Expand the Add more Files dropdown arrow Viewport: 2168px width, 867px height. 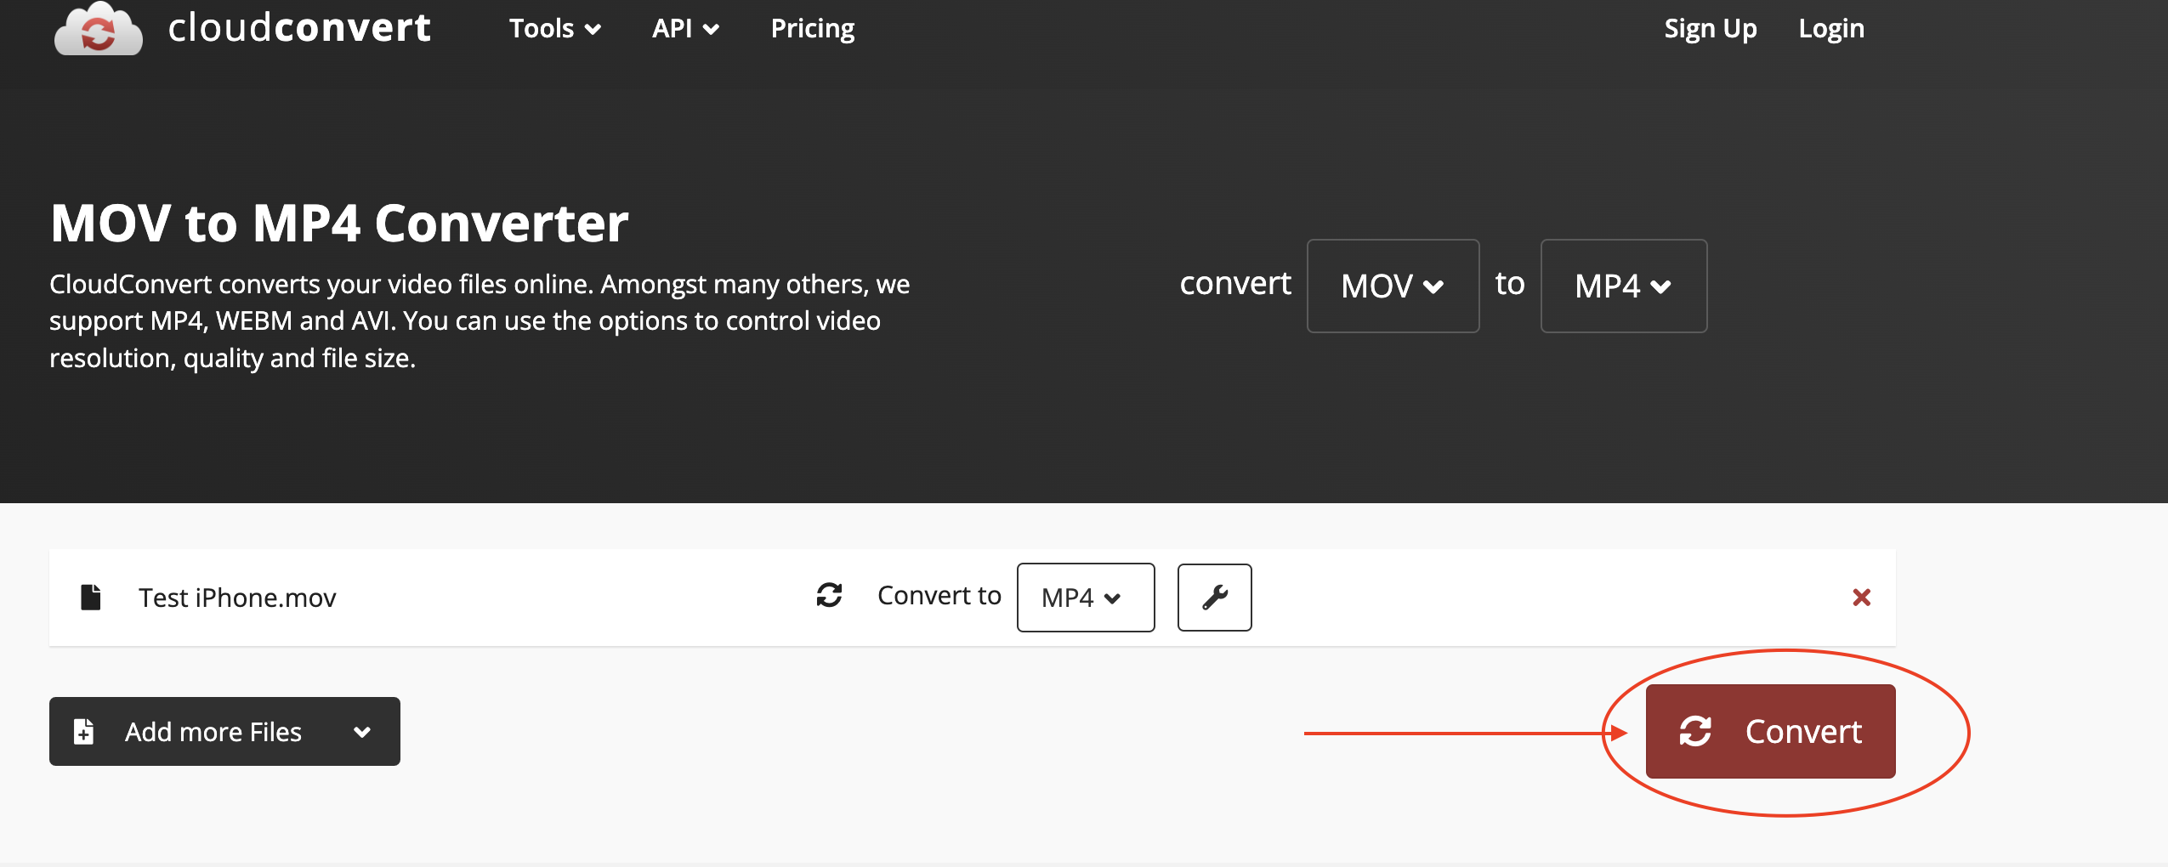(362, 732)
